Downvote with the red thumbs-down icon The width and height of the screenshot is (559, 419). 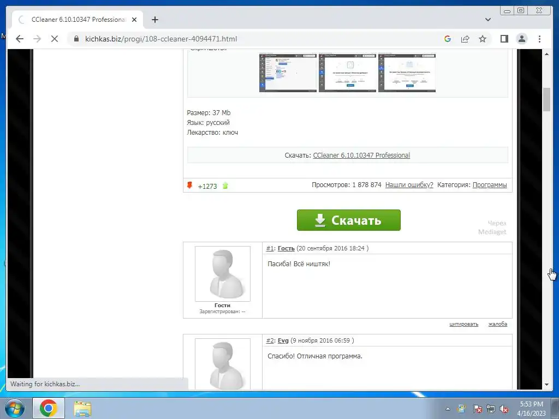pos(189,185)
